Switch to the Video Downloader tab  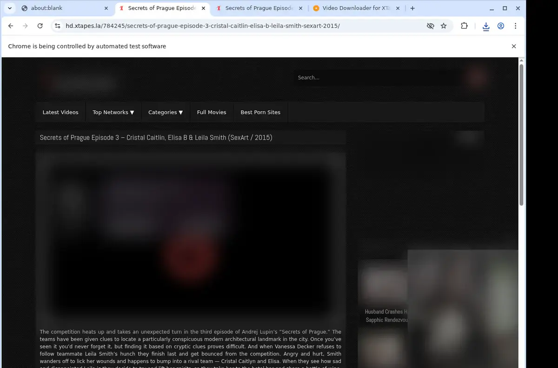point(356,8)
